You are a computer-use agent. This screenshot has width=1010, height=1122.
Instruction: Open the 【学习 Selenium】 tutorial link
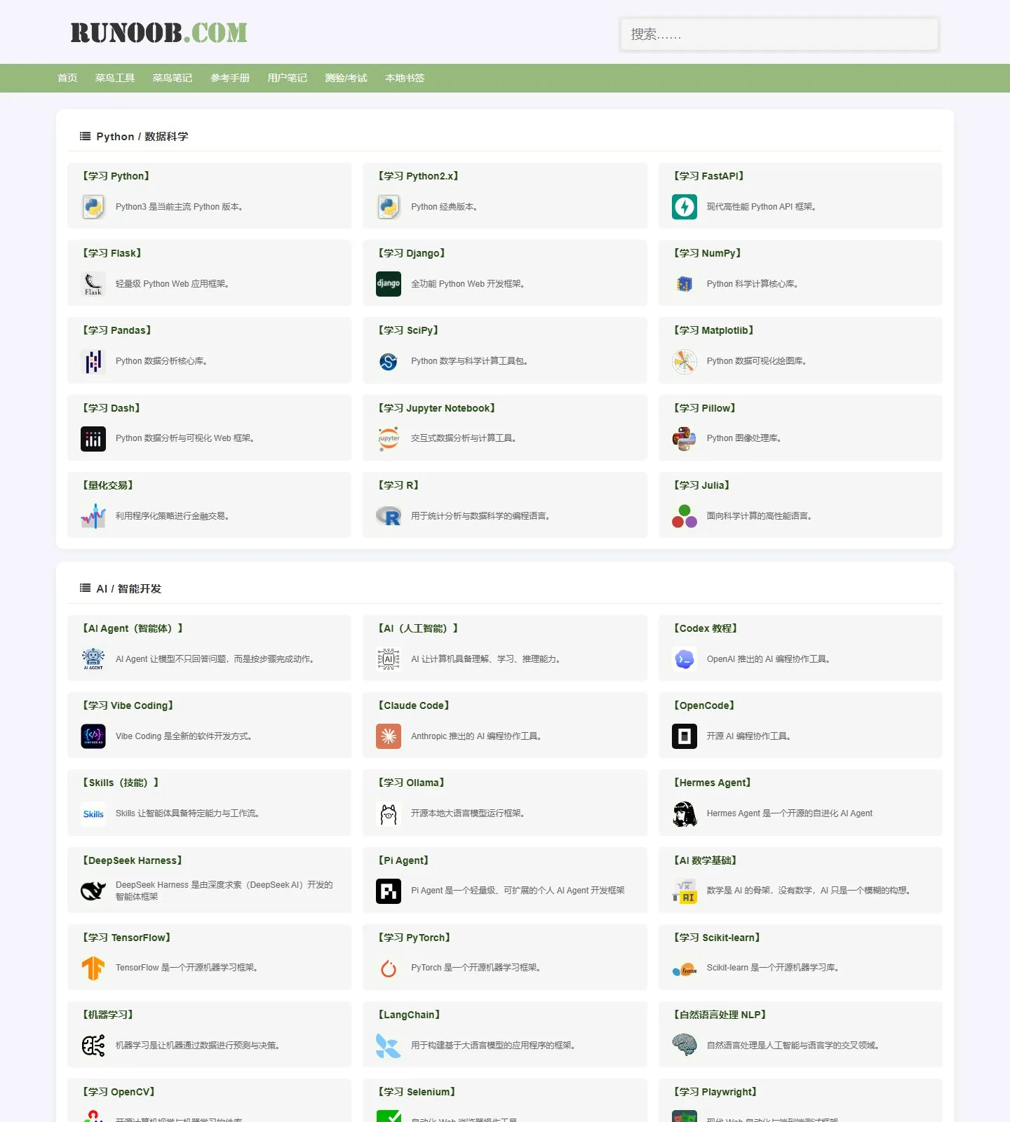coord(417,1092)
